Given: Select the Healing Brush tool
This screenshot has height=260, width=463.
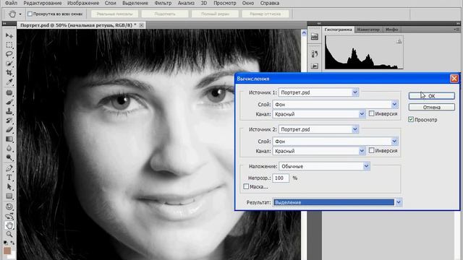Looking at the screenshot, I should (9, 93).
